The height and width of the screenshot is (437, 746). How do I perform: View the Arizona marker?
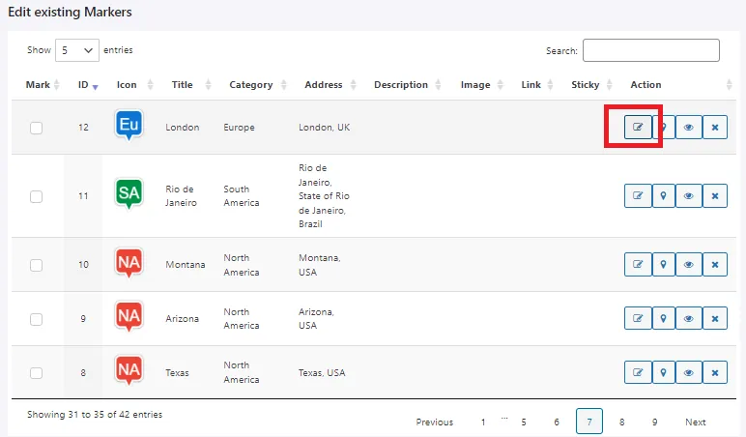click(688, 318)
